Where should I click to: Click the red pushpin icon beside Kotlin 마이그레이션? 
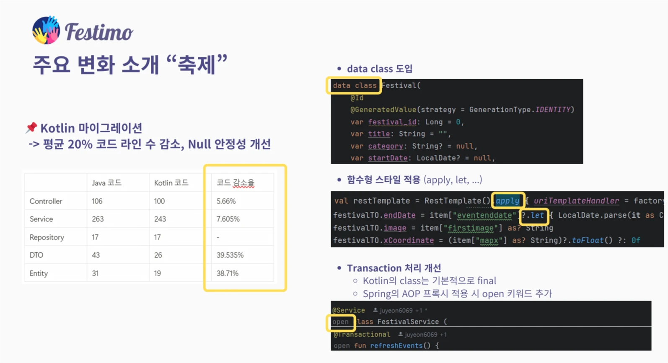click(x=31, y=128)
